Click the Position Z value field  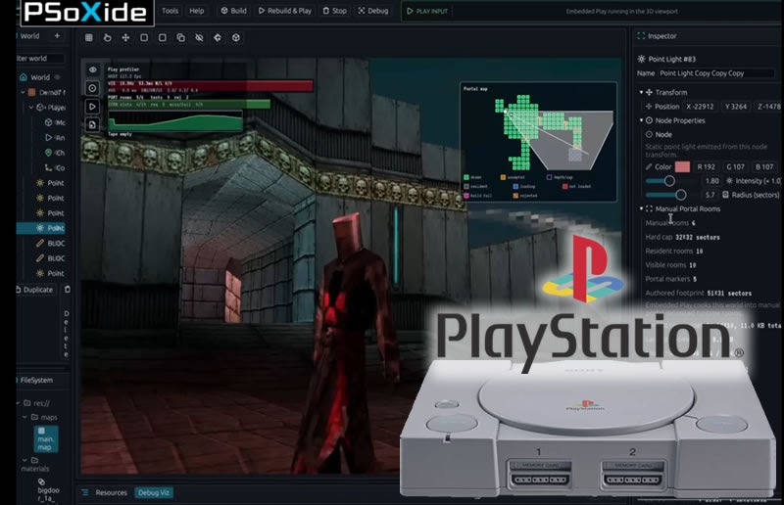[x=768, y=107]
